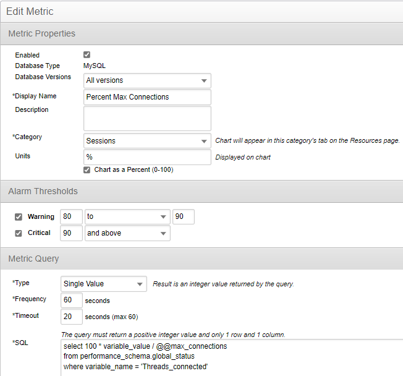Viewport: 403px width, 376px height.
Task: Click the Warning upper value field
Action: pyautogui.click(x=184, y=217)
